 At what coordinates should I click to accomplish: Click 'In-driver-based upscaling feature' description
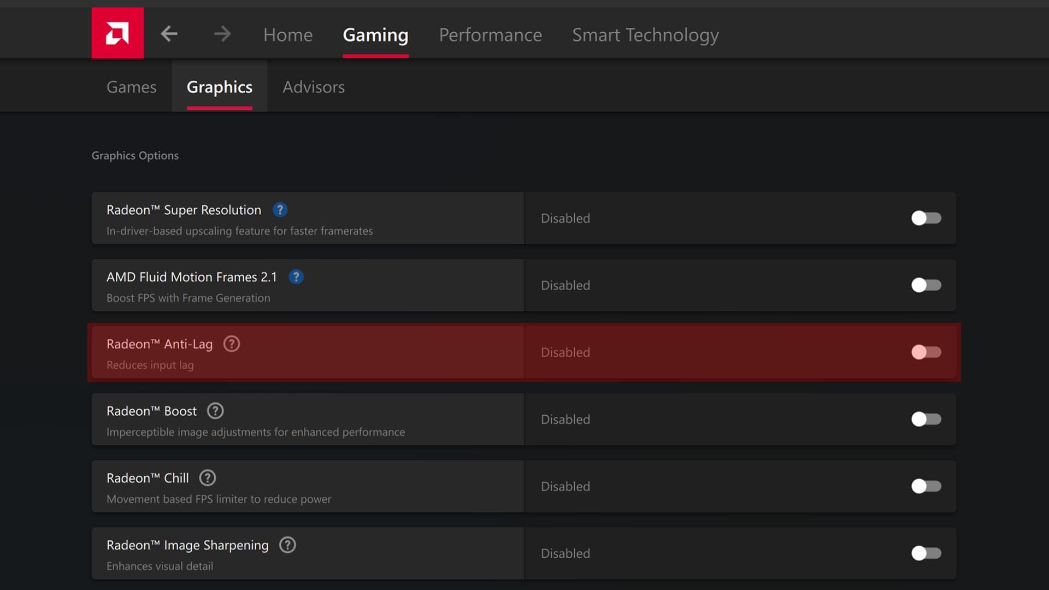click(x=240, y=231)
